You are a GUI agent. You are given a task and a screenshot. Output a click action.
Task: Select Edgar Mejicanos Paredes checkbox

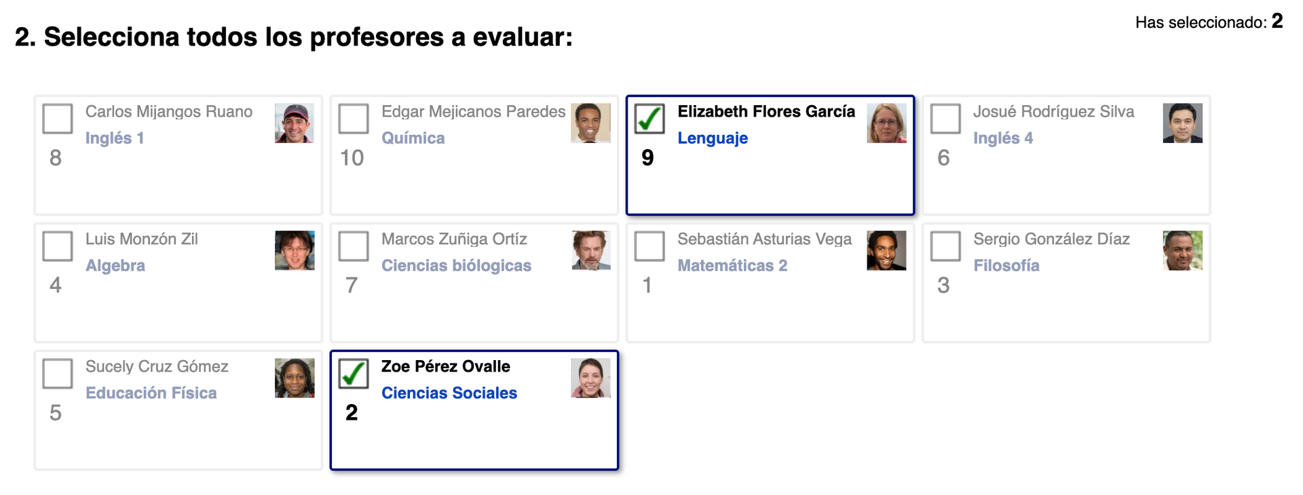coord(354,119)
